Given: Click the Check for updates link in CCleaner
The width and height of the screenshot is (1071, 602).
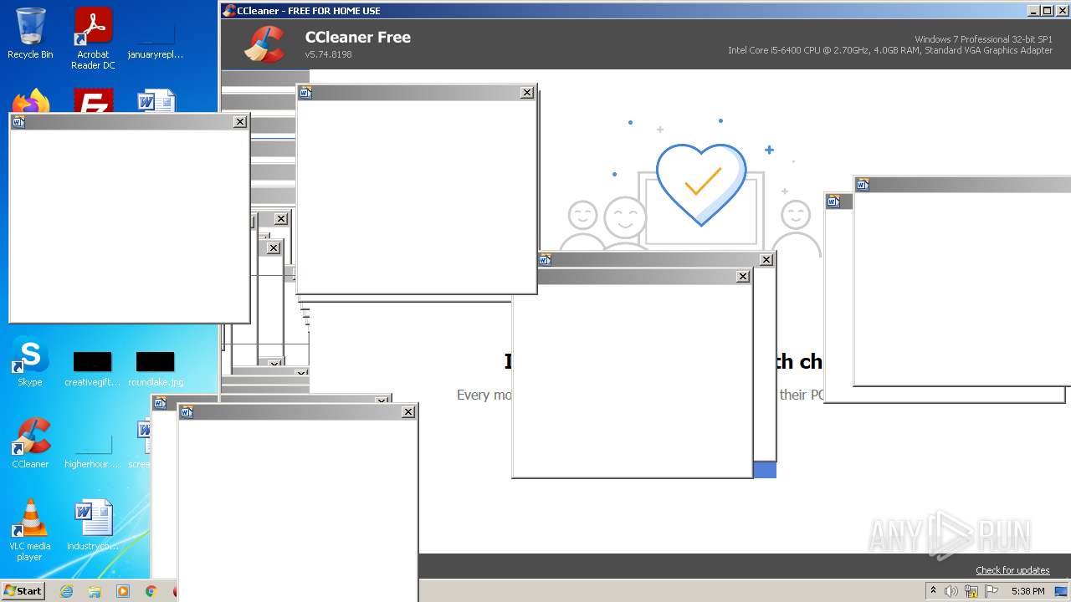Looking at the screenshot, I should 1012,570.
